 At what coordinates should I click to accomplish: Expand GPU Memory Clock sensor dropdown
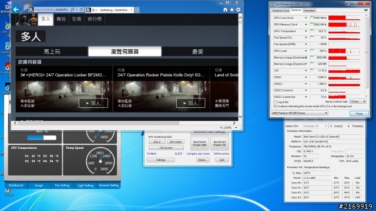coord(305,25)
